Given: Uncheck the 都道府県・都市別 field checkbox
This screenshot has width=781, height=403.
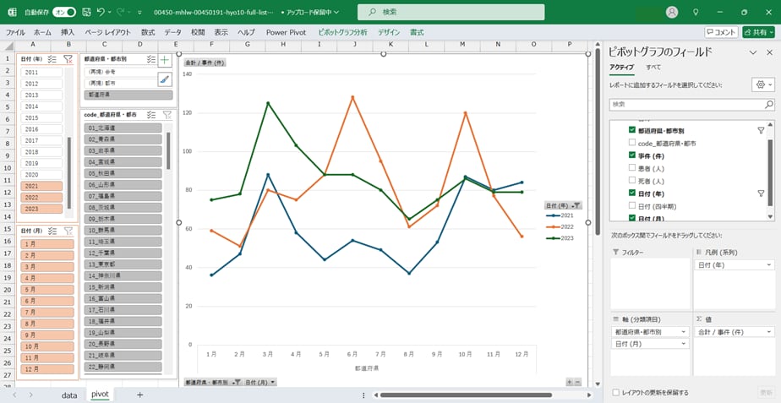Looking at the screenshot, I should click(x=632, y=130).
